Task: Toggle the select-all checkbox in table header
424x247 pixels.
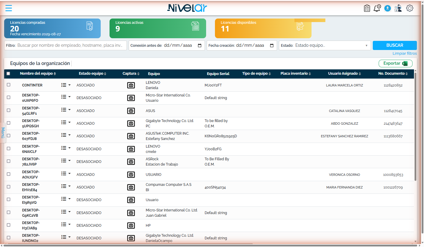Action: 8,74
